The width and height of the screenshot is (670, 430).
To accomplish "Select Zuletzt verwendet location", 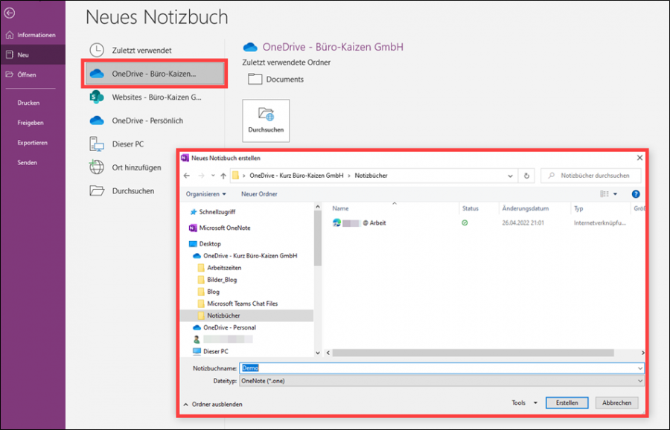I will [x=154, y=51].
